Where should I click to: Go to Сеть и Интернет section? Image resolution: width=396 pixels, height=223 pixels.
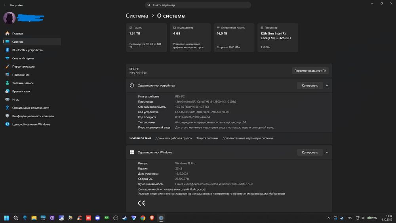[x=32, y=58]
